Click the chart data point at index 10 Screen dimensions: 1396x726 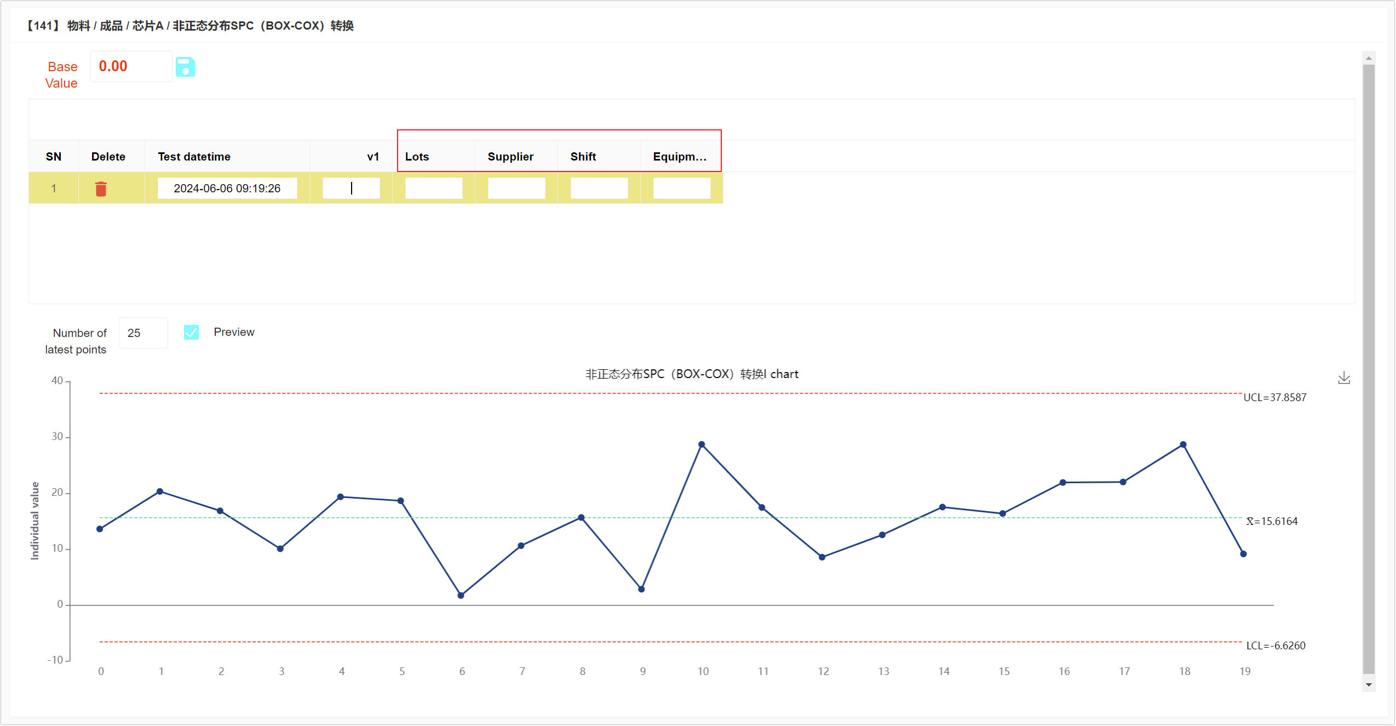tap(702, 444)
